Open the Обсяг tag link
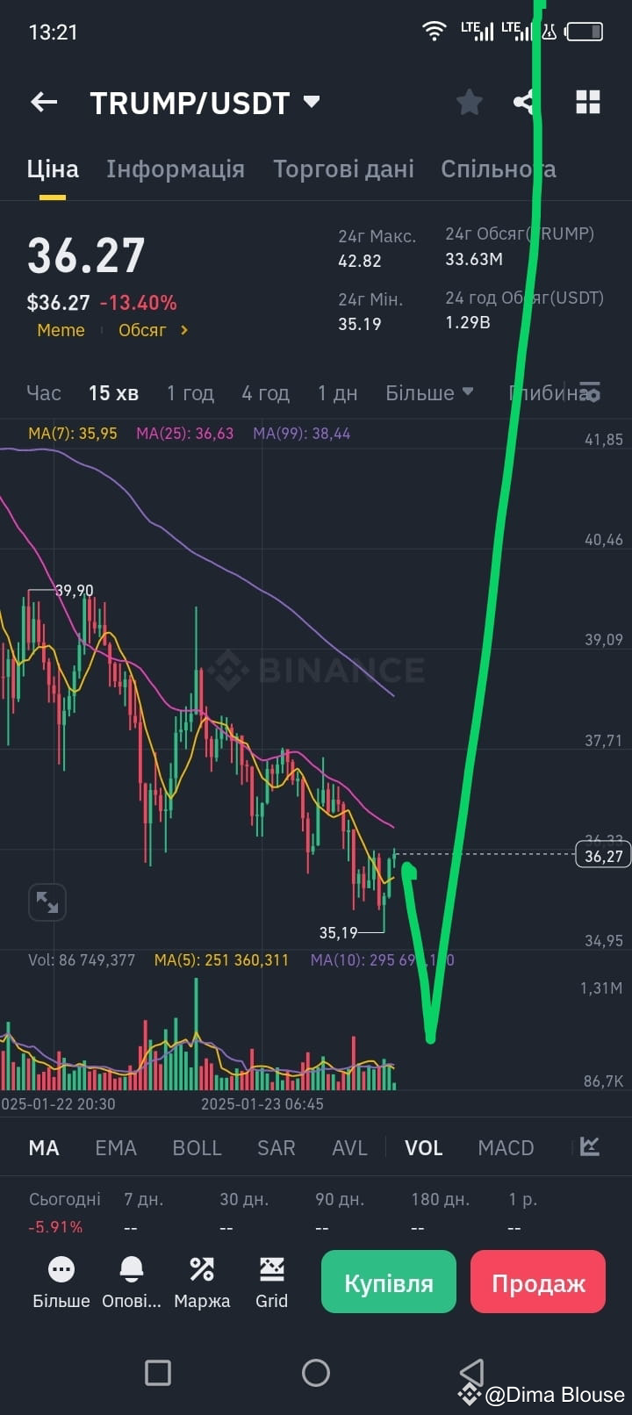 click(x=142, y=330)
